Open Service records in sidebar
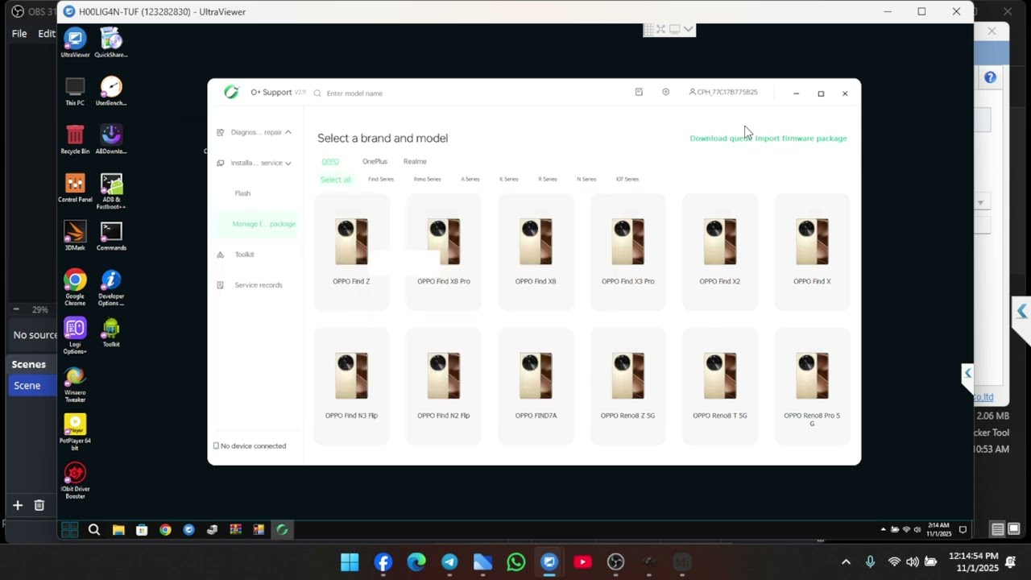 point(258,285)
